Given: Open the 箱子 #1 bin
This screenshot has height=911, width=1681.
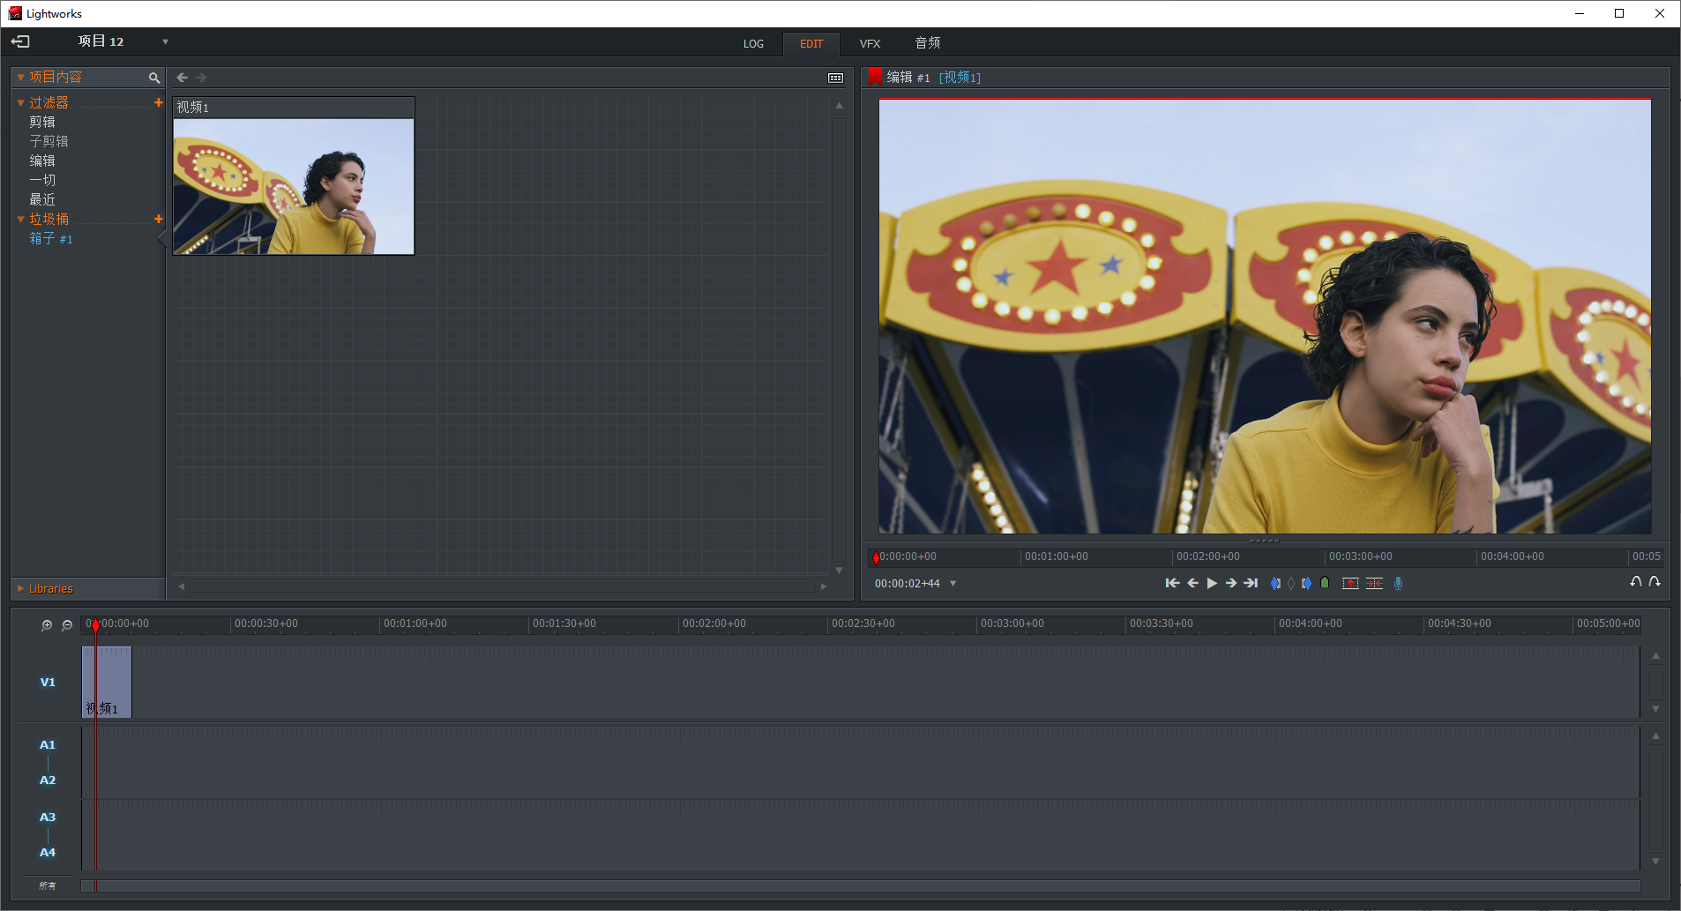Looking at the screenshot, I should [51, 238].
